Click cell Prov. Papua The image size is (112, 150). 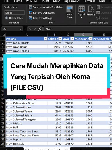26,140
